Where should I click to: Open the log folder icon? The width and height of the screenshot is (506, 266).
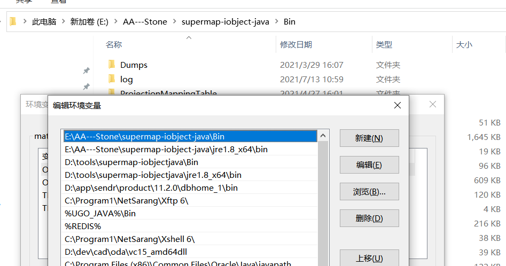pyautogui.click(x=112, y=79)
